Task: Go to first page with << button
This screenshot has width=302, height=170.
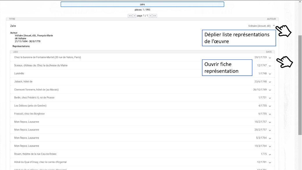Action: point(130,16)
